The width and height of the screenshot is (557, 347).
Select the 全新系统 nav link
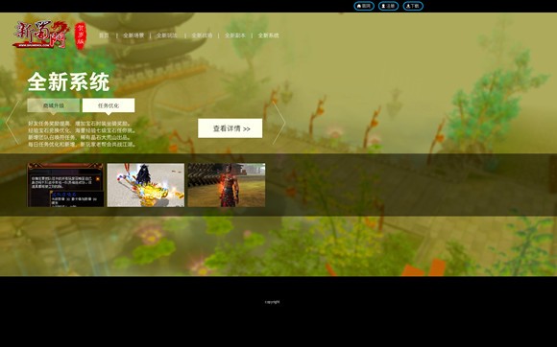269,35
